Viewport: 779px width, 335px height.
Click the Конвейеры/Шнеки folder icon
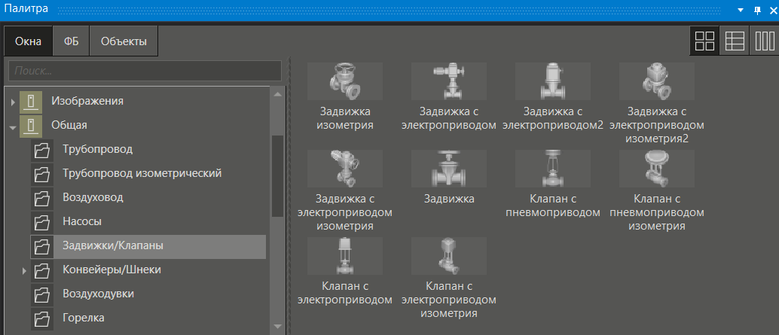tap(42, 270)
